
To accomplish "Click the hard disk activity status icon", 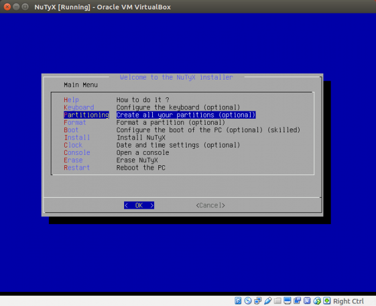I will 238,300.
